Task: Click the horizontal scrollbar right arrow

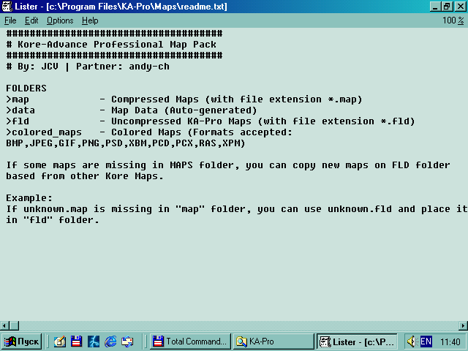Action: click(x=464, y=325)
